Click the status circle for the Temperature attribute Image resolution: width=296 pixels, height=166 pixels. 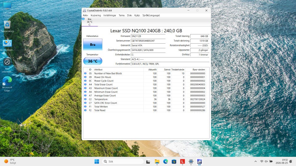tap(85, 99)
